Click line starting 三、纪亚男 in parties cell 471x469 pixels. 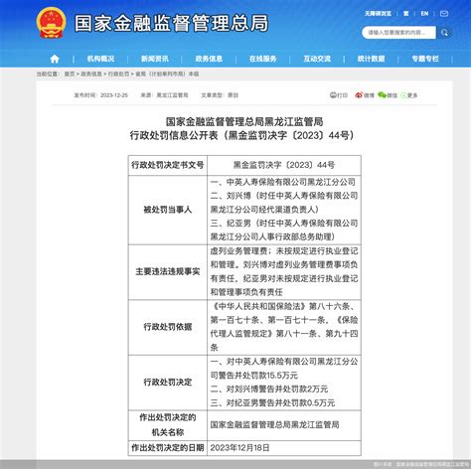coord(284,224)
